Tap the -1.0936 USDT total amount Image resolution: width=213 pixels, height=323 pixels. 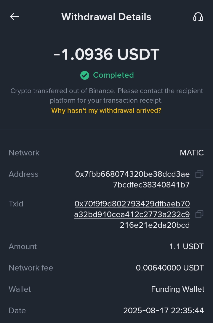(x=106, y=55)
